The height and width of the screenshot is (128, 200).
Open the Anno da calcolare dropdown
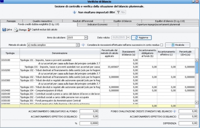click(86, 37)
